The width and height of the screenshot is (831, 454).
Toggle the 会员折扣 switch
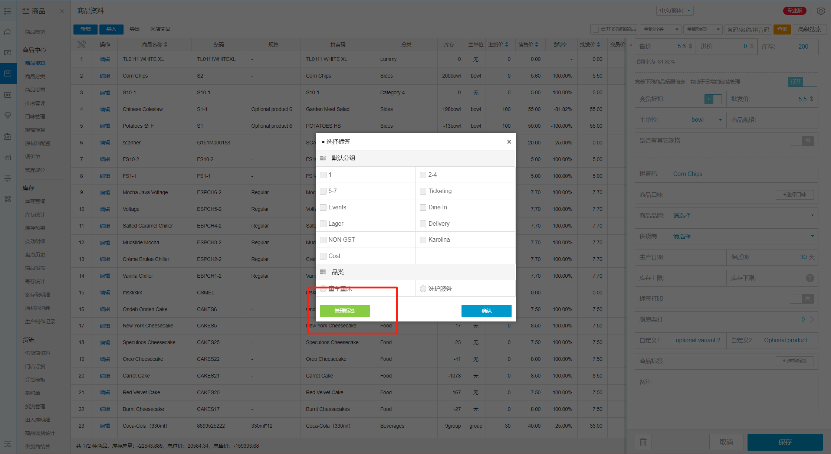click(x=713, y=99)
